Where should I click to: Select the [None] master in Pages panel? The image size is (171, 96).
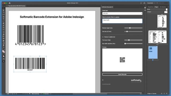click(x=157, y=9)
